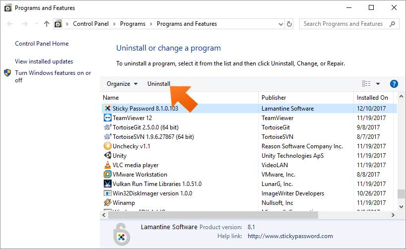
Task: Refresh the Programs and Features list
Action: pyautogui.click(x=289, y=24)
